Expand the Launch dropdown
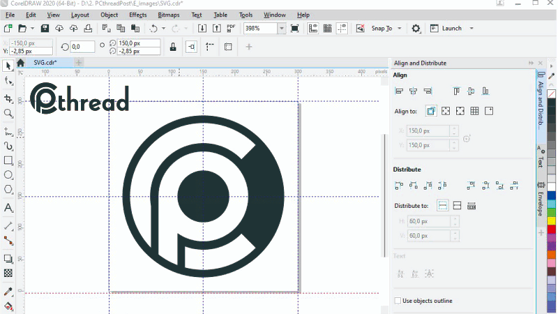The height and width of the screenshot is (314, 558). (472, 29)
